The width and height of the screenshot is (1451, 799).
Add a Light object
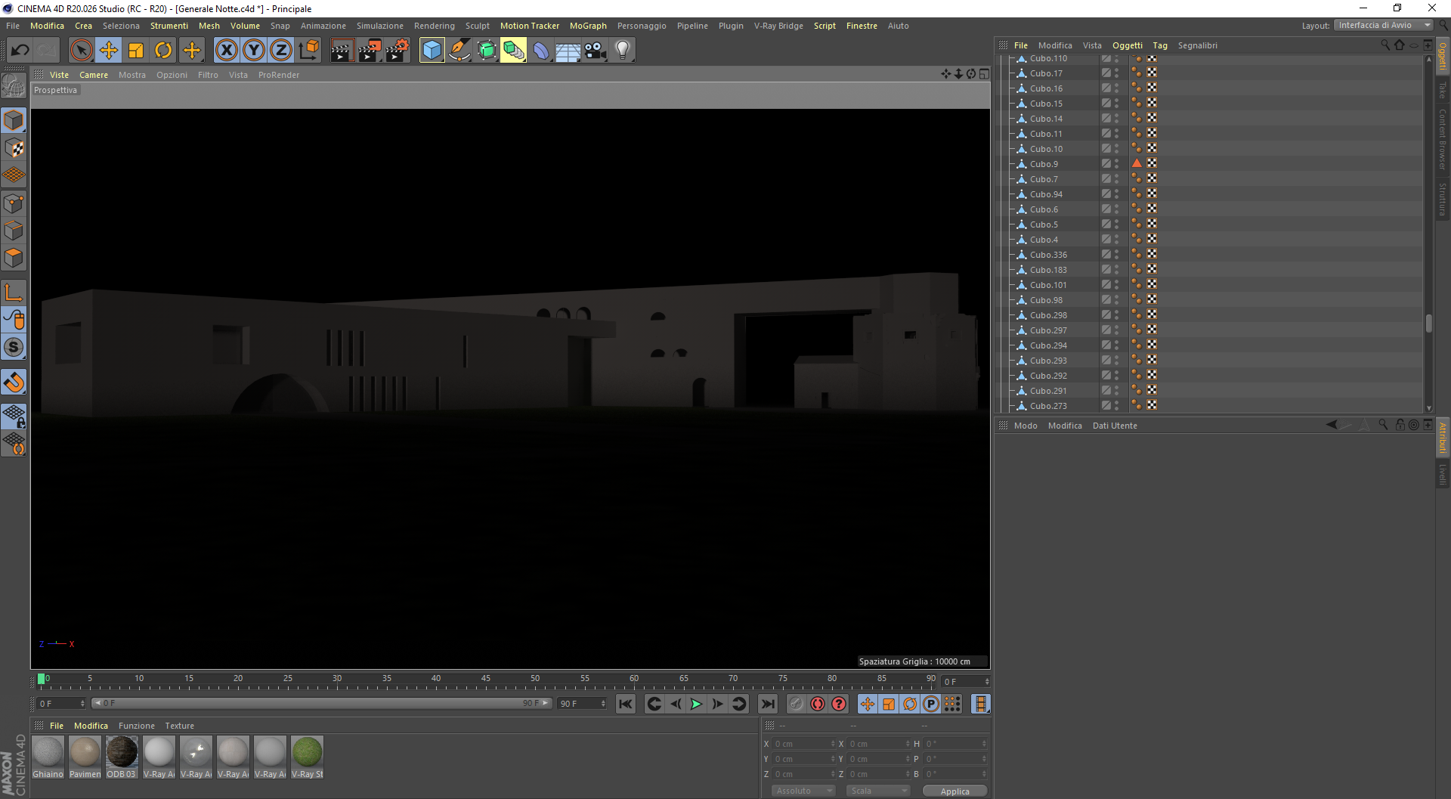pyautogui.click(x=623, y=51)
